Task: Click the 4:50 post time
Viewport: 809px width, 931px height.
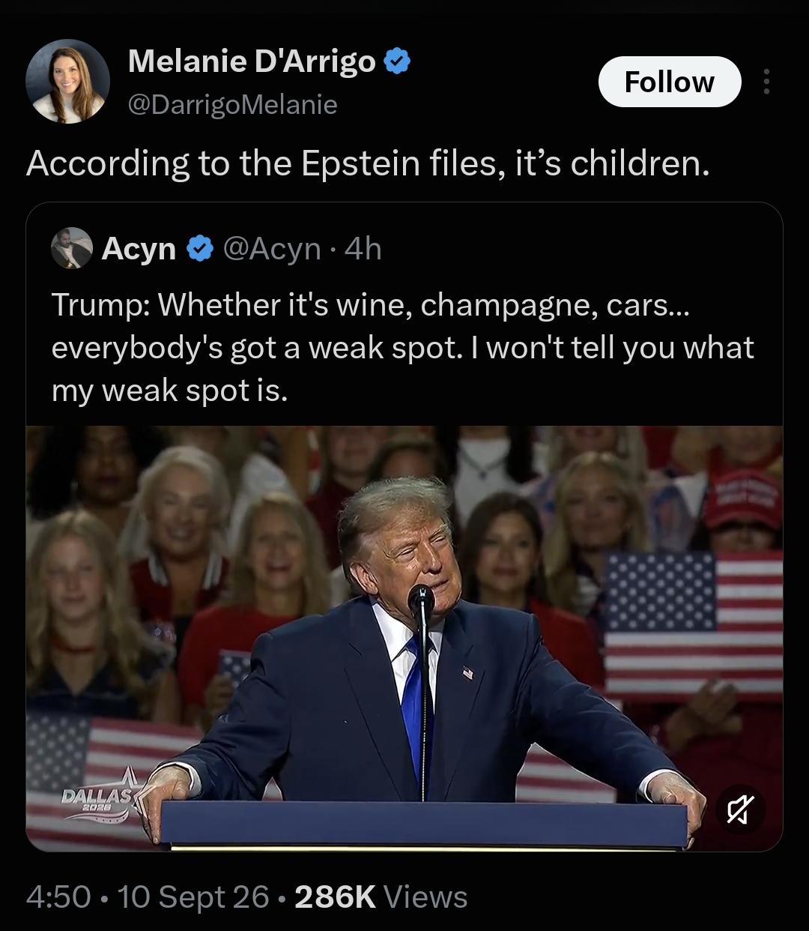Action: pyautogui.click(x=58, y=897)
